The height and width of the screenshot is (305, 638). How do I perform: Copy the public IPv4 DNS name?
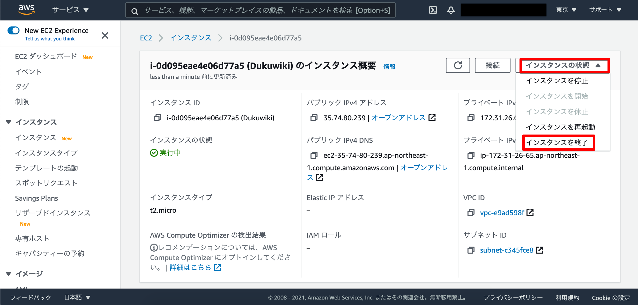point(314,155)
